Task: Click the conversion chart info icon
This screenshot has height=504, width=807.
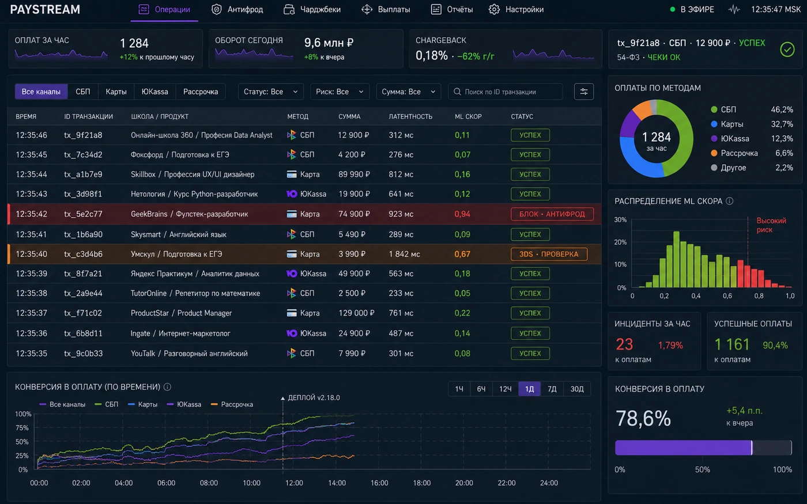Action: (x=167, y=387)
